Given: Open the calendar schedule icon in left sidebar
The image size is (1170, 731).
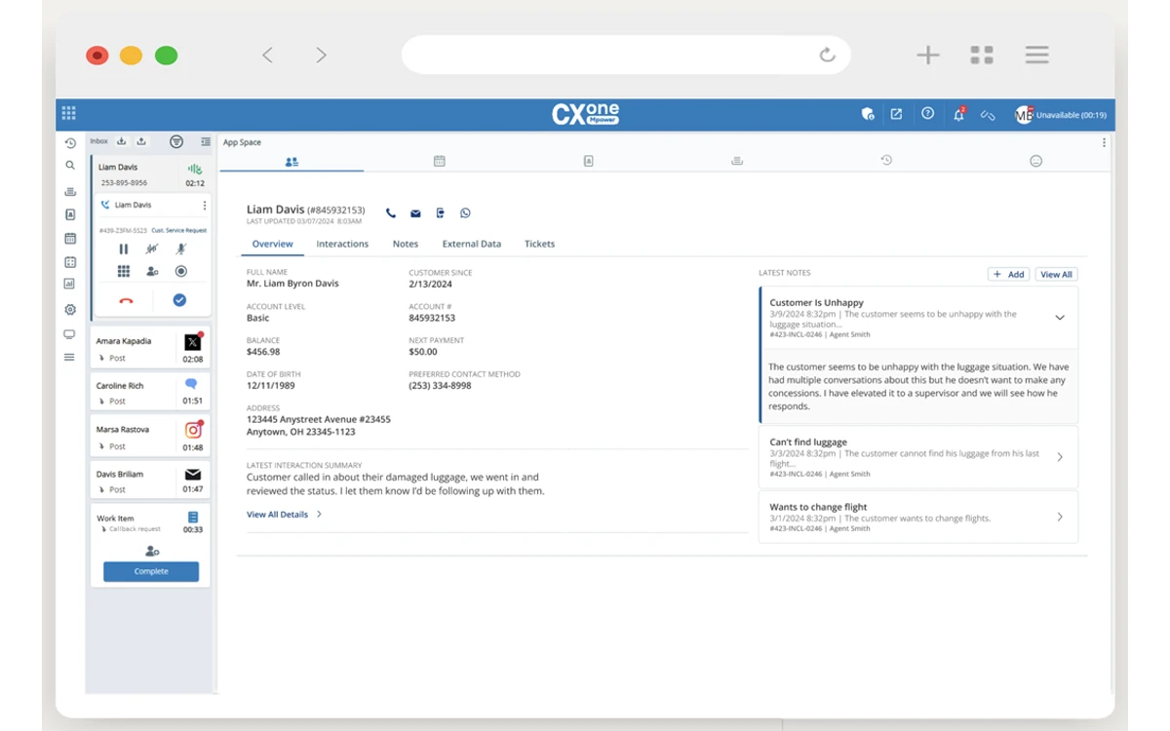Looking at the screenshot, I should point(70,239).
